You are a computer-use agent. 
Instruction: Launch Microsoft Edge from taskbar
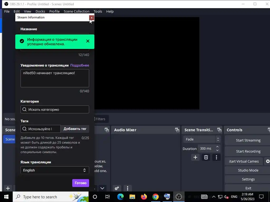(x=120, y=197)
